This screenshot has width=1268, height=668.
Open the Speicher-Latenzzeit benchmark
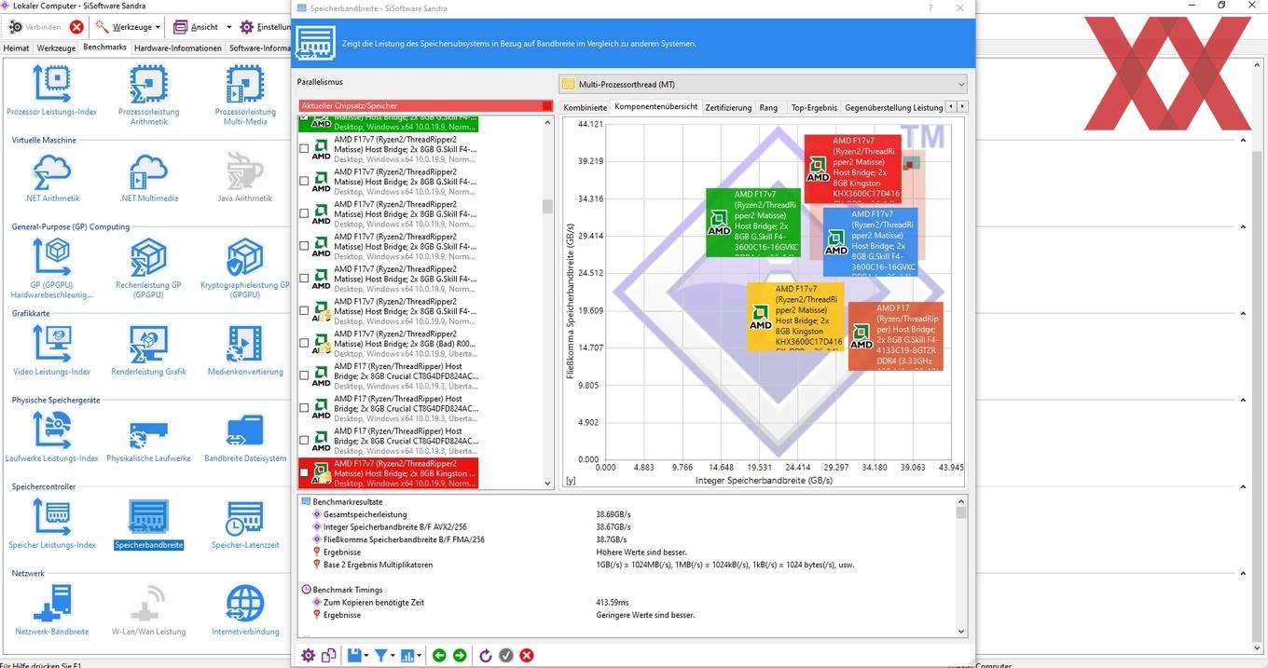point(245,524)
